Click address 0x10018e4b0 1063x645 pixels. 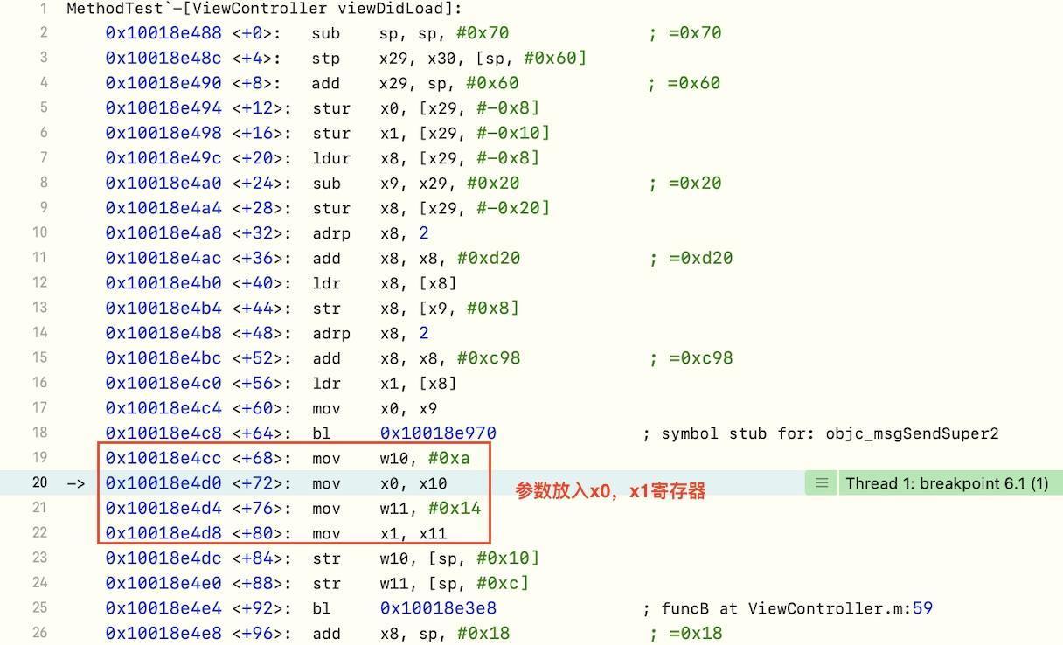pyautogui.click(x=163, y=283)
